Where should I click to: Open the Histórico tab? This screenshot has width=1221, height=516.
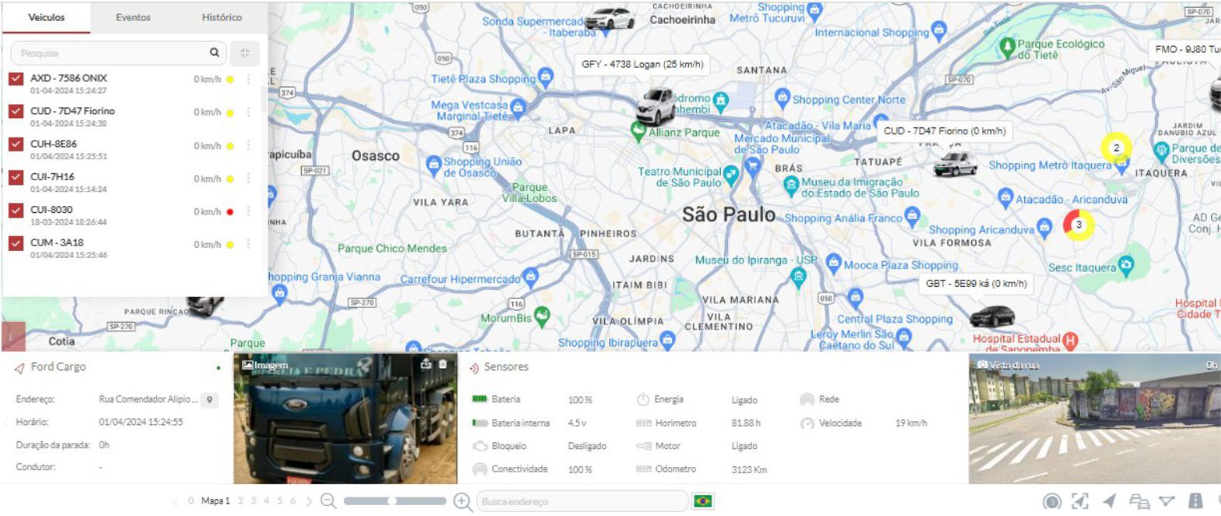(222, 17)
